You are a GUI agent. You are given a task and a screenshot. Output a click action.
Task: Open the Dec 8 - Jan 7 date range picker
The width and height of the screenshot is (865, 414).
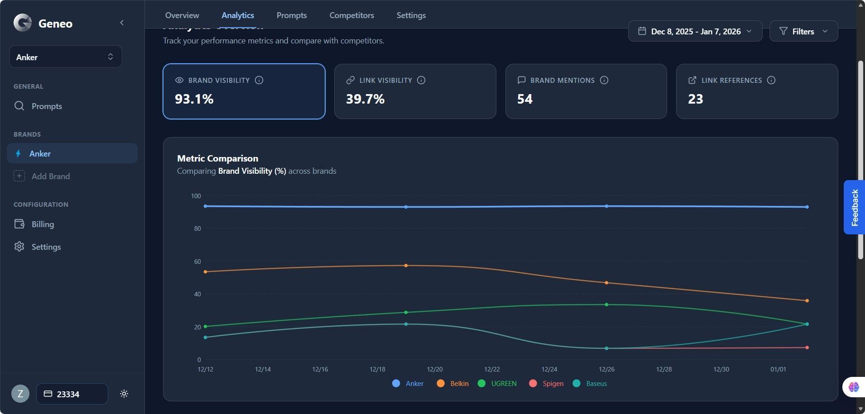click(695, 31)
